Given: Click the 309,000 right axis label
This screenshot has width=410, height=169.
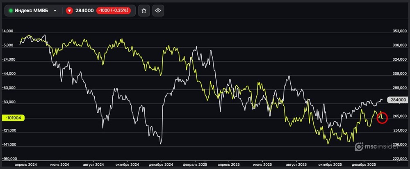Looking at the screenshot, I should 399,74.
